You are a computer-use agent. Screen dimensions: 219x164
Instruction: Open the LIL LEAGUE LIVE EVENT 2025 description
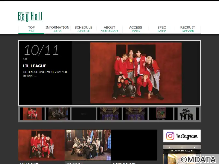pyautogui.click(x=45, y=74)
